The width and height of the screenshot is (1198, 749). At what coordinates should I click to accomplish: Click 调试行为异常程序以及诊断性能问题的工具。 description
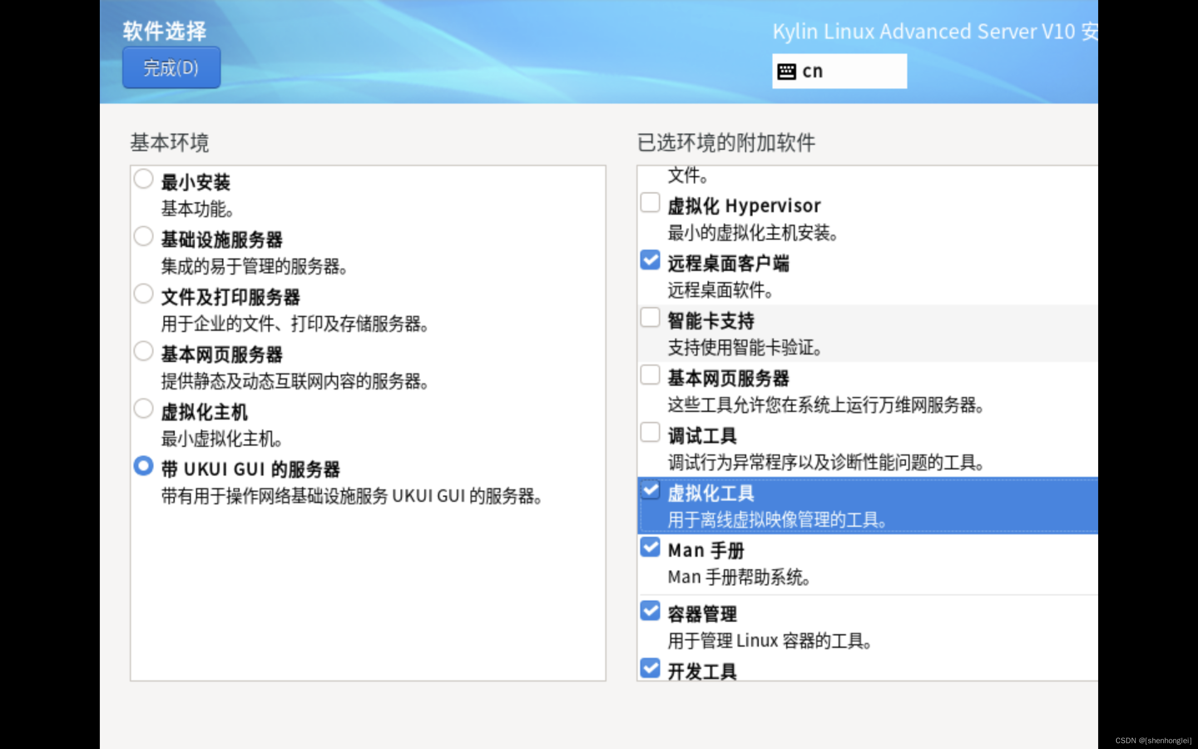pos(826,463)
